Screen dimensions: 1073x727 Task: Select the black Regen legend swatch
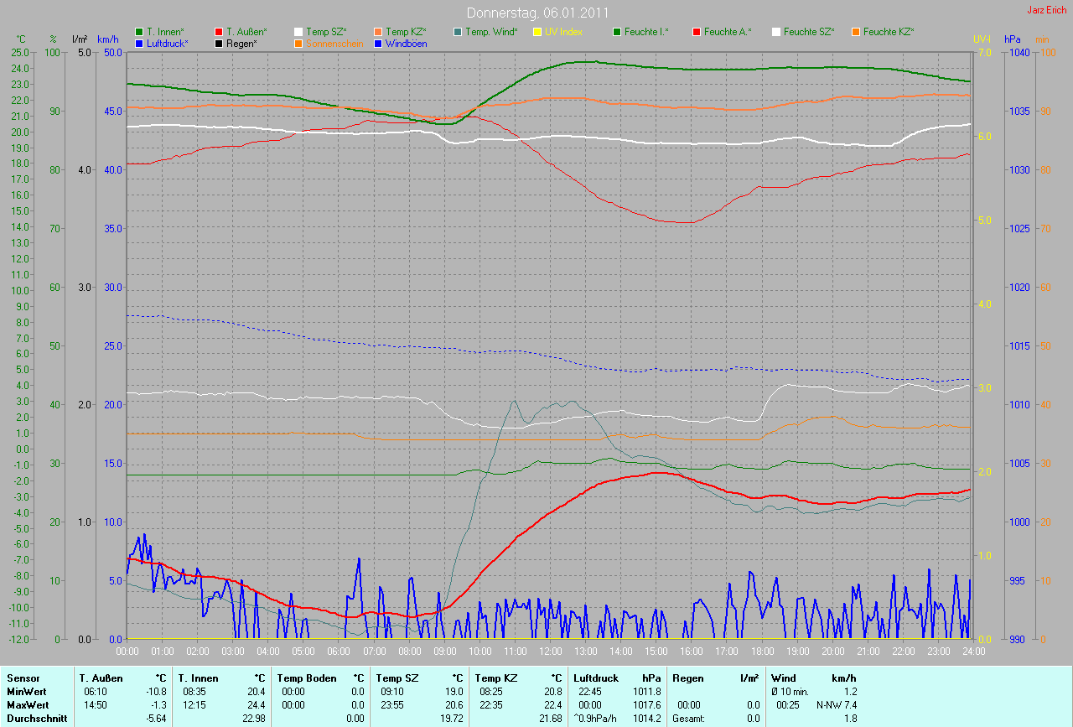(x=219, y=44)
